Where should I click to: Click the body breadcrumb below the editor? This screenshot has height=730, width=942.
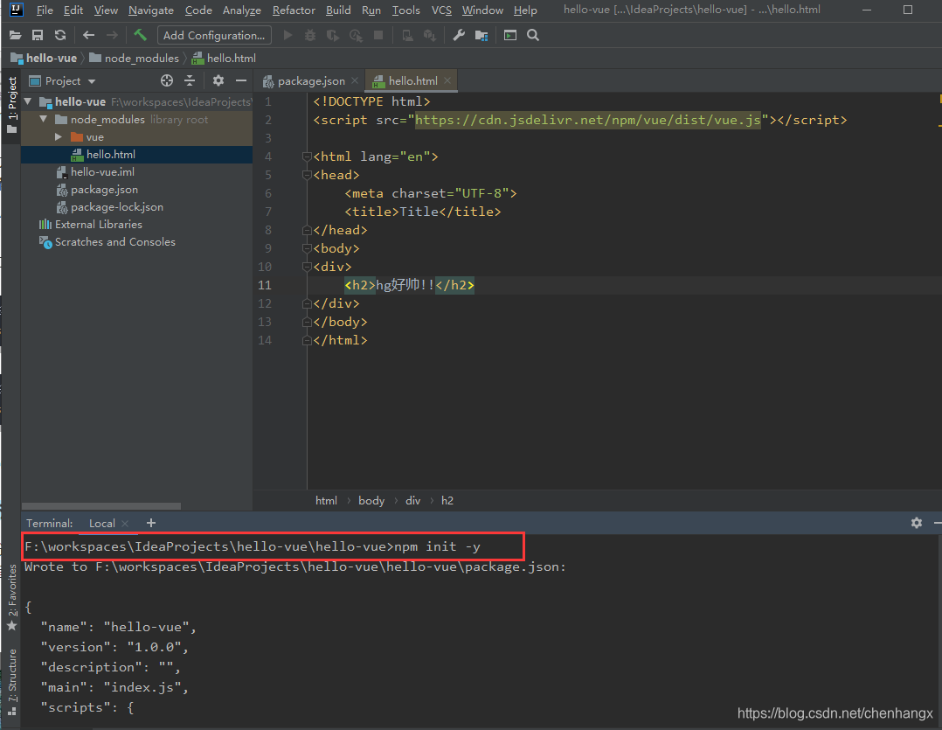371,500
